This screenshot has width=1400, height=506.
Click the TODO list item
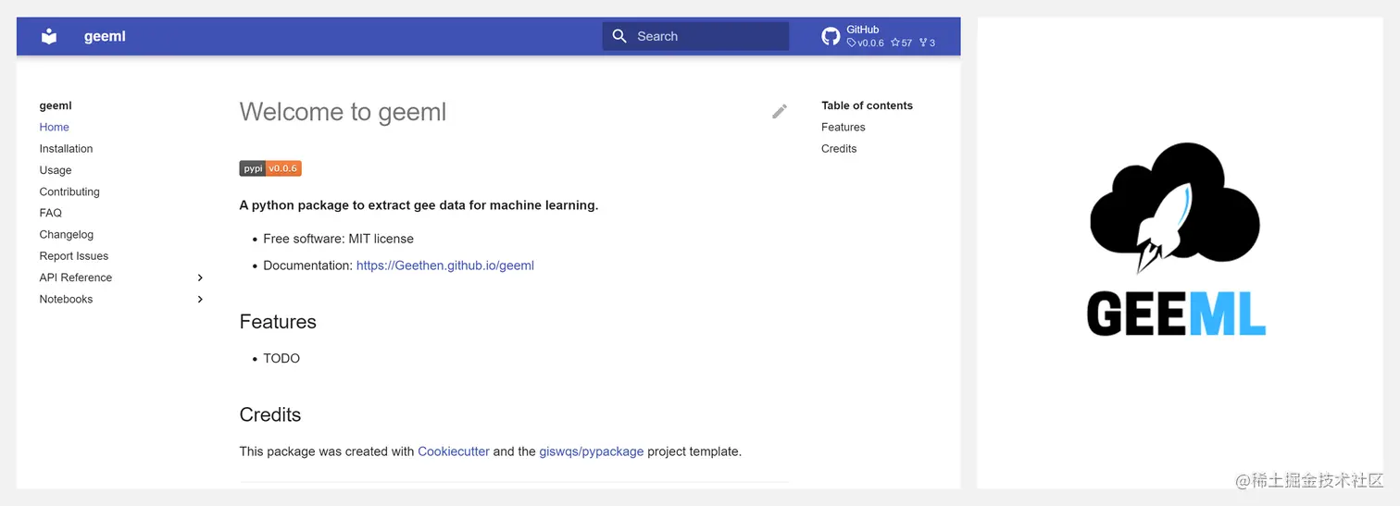pyautogui.click(x=281, y=358)
